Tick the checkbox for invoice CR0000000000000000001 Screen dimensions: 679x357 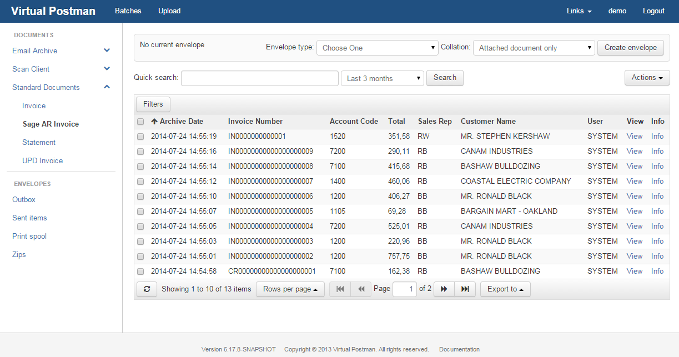[x=140, y=271]
